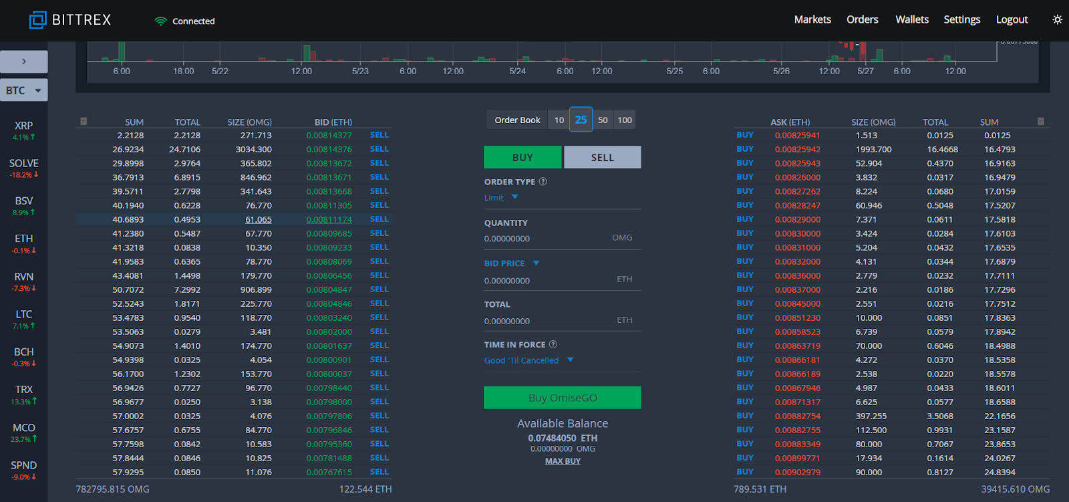The image size is (1069, 502).
Task: Click the 5/24 date on chart axis
Action: point(517,71)
